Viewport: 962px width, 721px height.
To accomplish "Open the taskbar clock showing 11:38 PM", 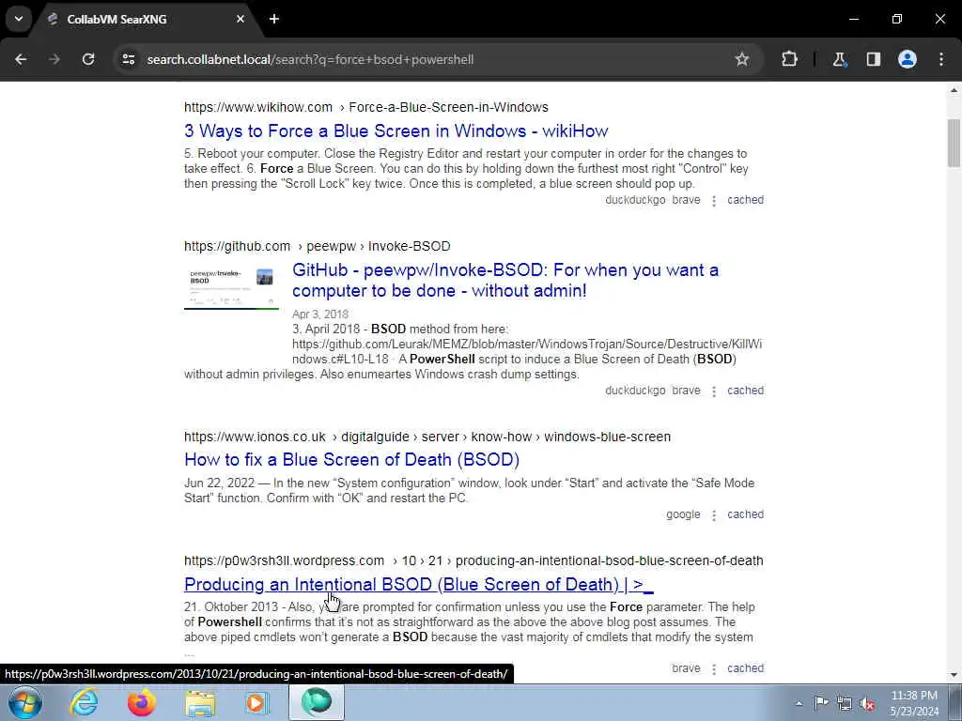I will click(x=914, y=702).
